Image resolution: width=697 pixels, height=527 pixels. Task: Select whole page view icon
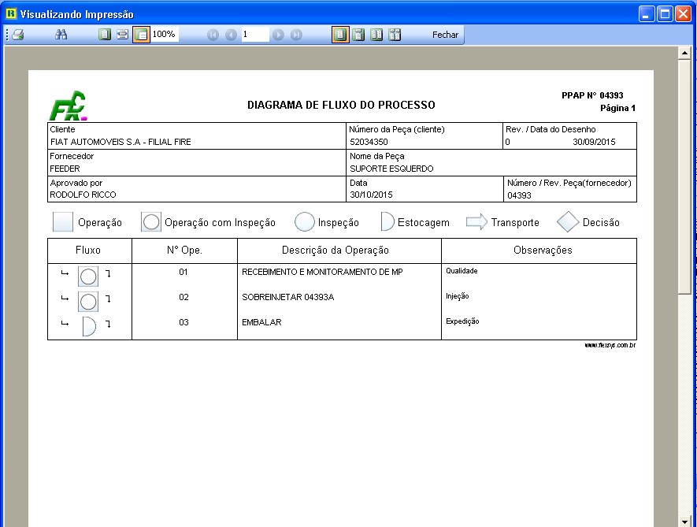pos(105,34)
